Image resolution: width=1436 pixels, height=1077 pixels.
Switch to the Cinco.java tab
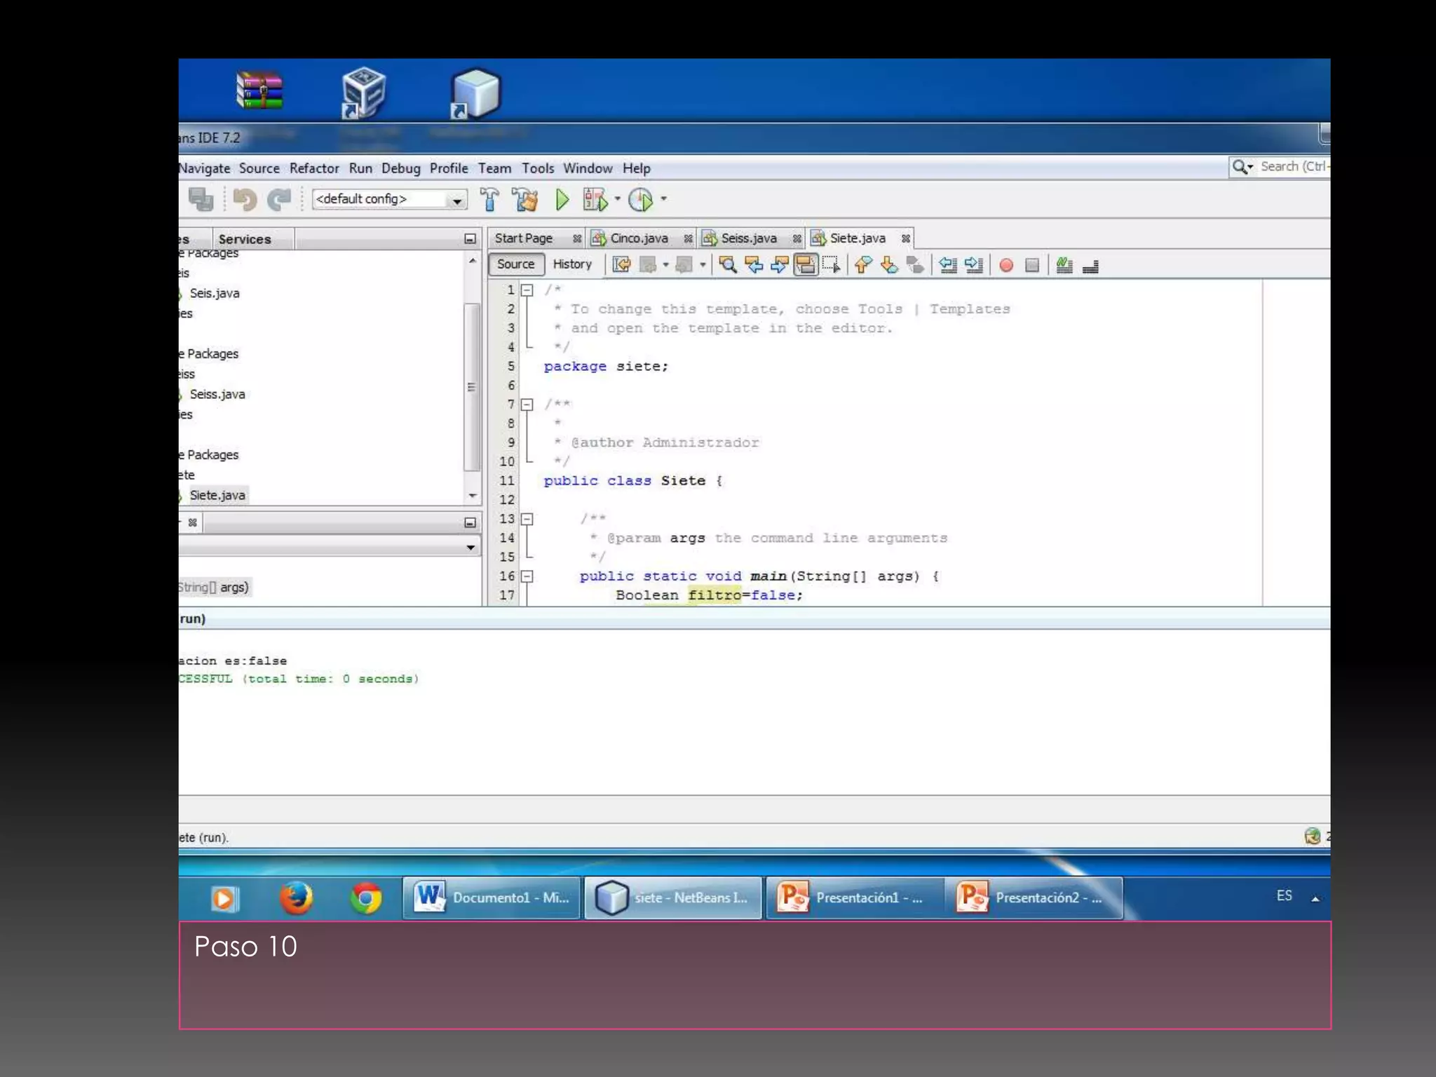click(x=638, y=238)
